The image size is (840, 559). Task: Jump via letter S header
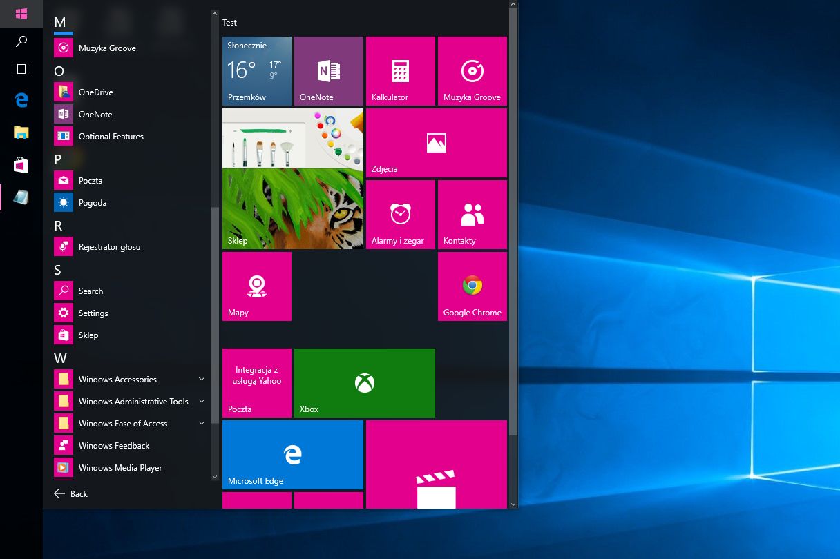click(58, 270)
